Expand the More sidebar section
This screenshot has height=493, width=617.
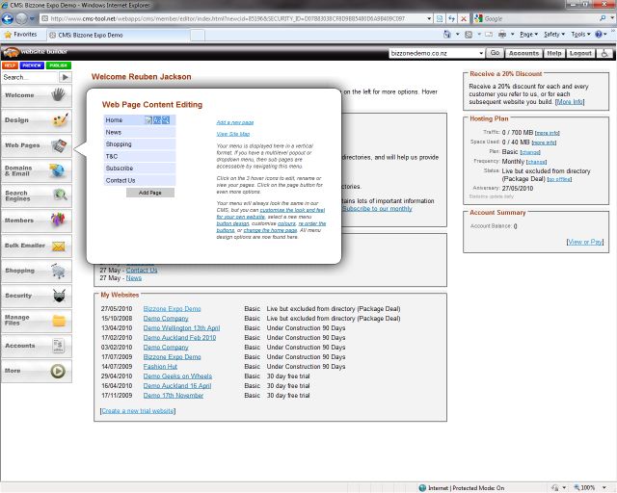(35, 370)
